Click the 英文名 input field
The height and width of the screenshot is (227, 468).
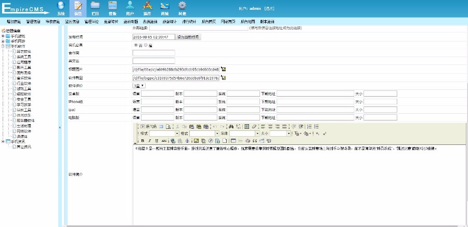point(154,61)
